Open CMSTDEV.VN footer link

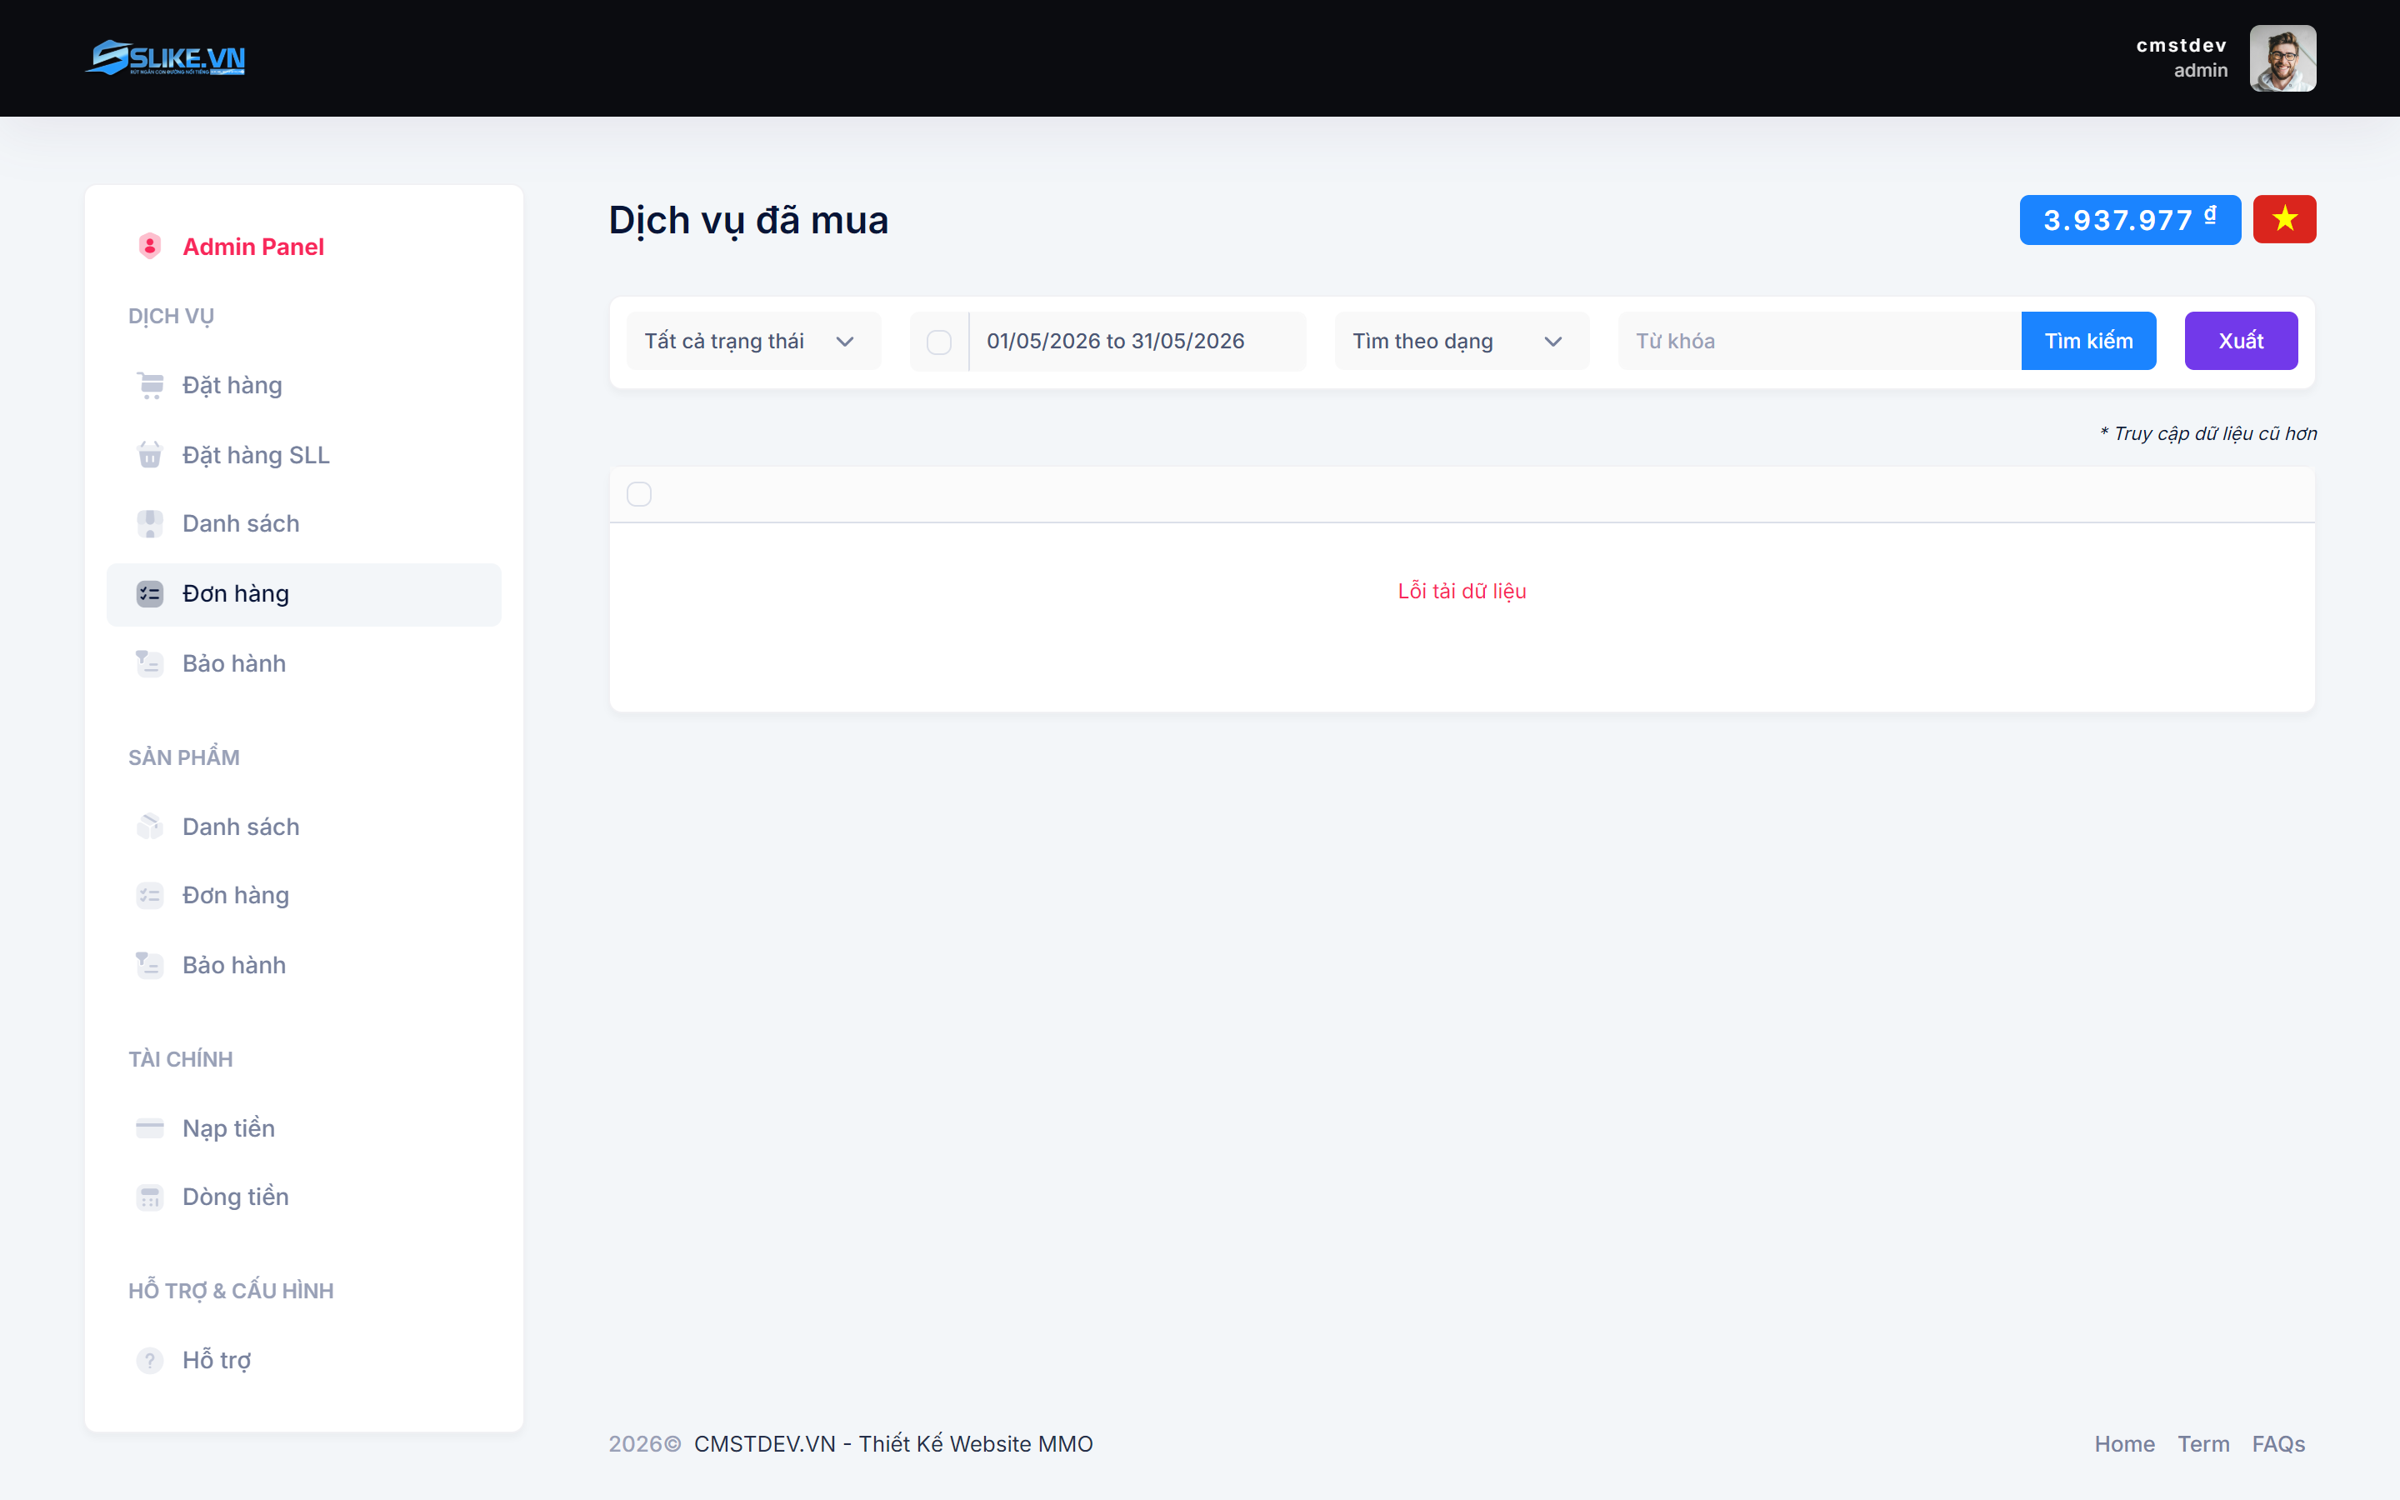tap(892, 1443)
